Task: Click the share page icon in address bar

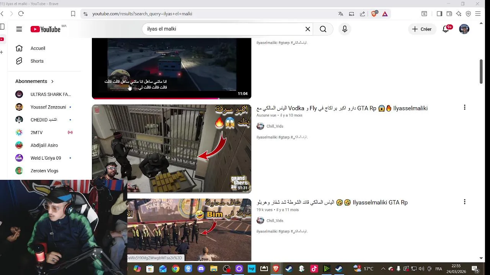Action: click(363, 14)
